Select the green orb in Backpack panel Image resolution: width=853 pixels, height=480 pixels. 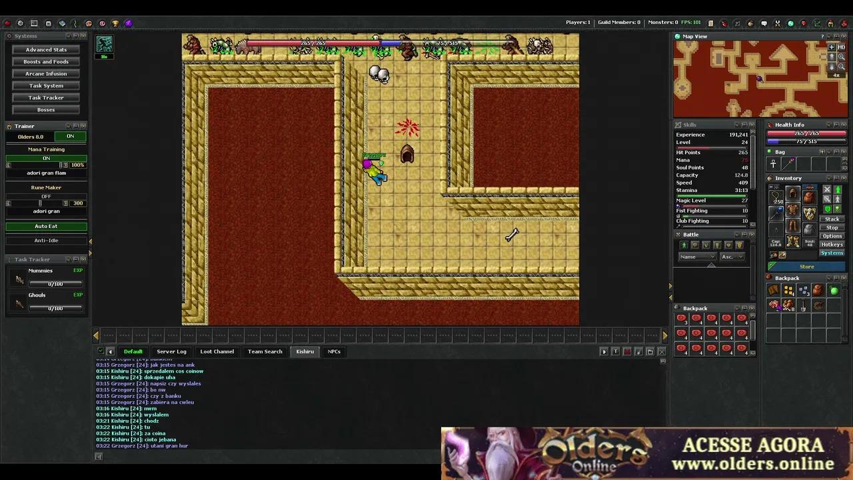834,290
